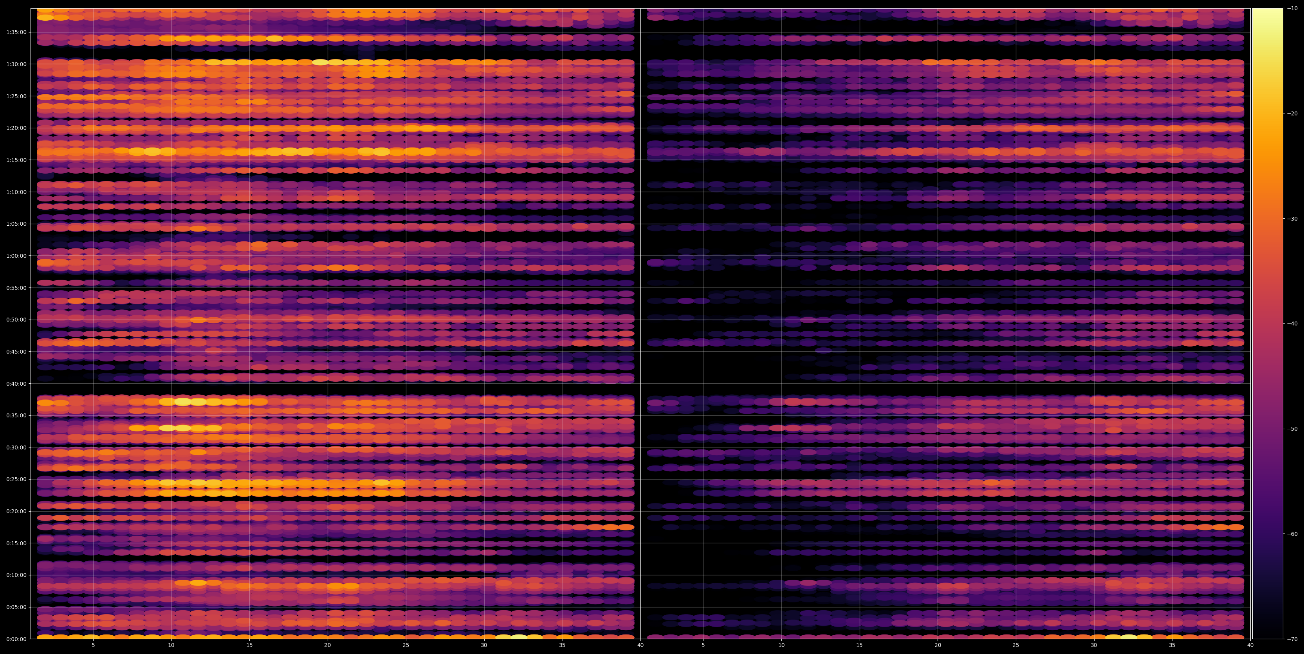Pick x-axis tick 20 under left heatmap

[328, 645]
